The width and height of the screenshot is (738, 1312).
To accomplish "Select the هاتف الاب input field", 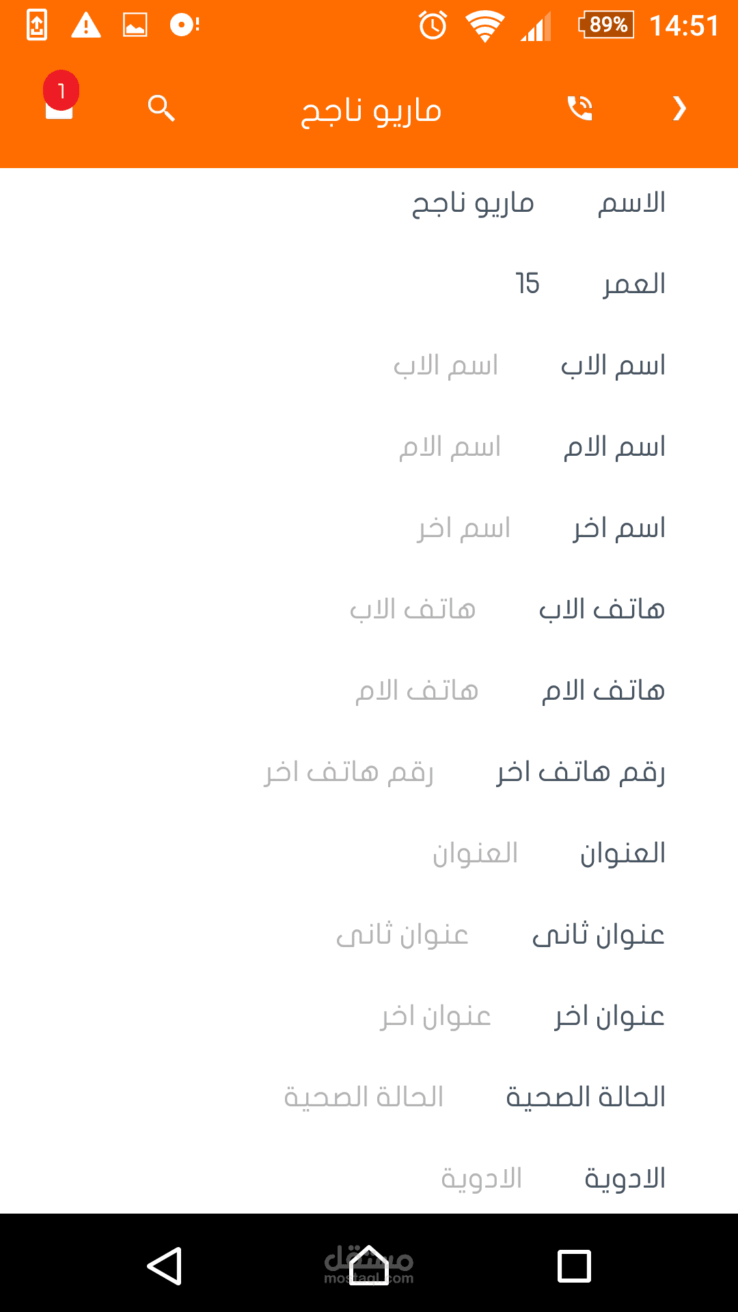I will (x=413, y=610).
